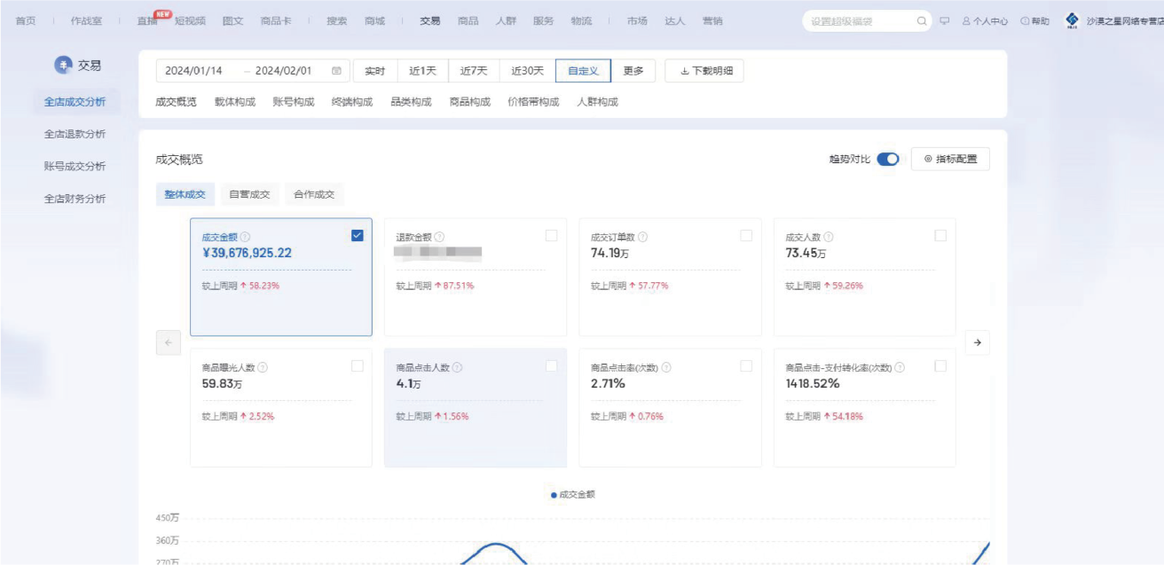The width and height of the screenshot is (1164, 565).
Task: Open 个人中心 account menu
Action: [985, 20]
